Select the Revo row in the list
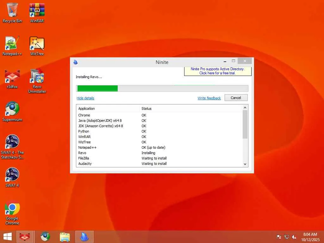Viewport: 324px width, 243px height. (159, 153)
